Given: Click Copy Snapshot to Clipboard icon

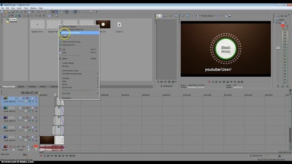Looking at the screenshot, I should tap(226, 16).
